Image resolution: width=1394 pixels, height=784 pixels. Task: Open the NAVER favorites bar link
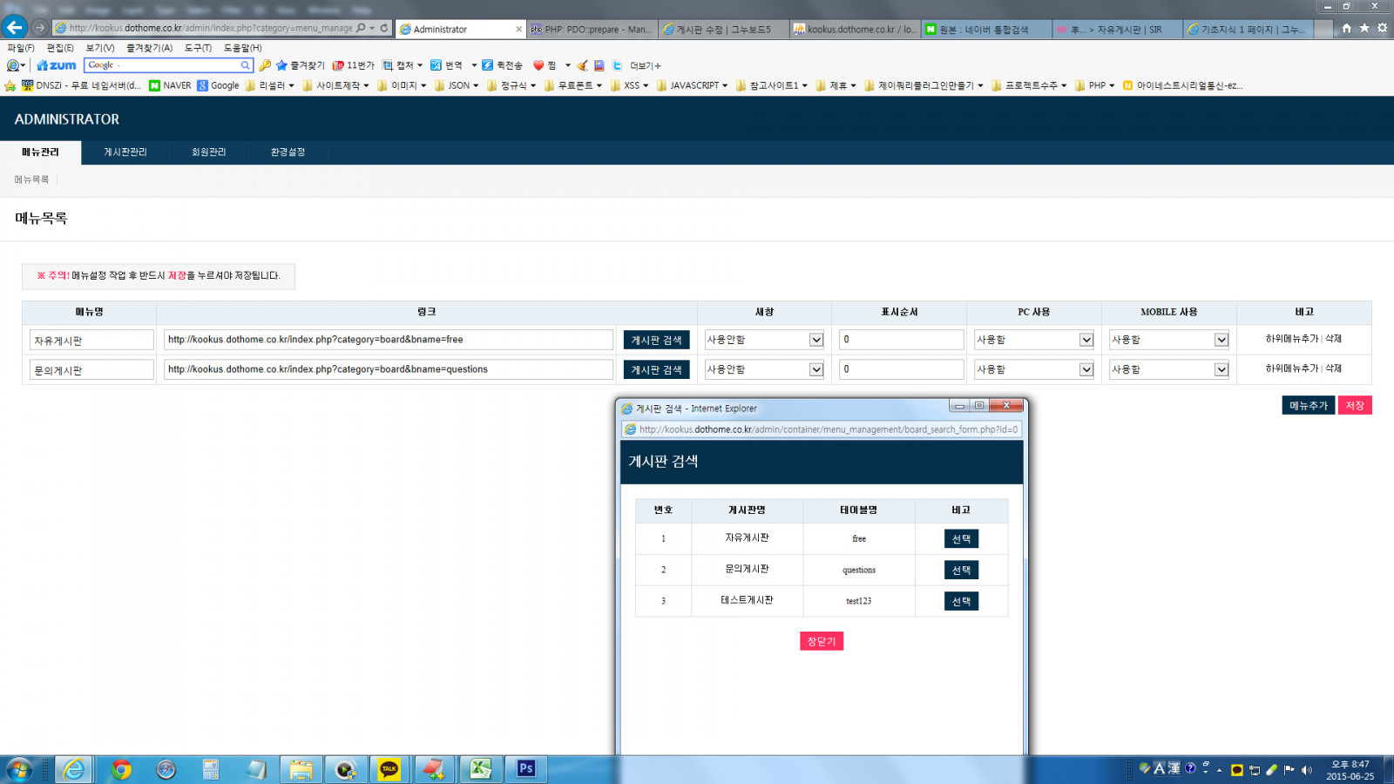[170, 85]
